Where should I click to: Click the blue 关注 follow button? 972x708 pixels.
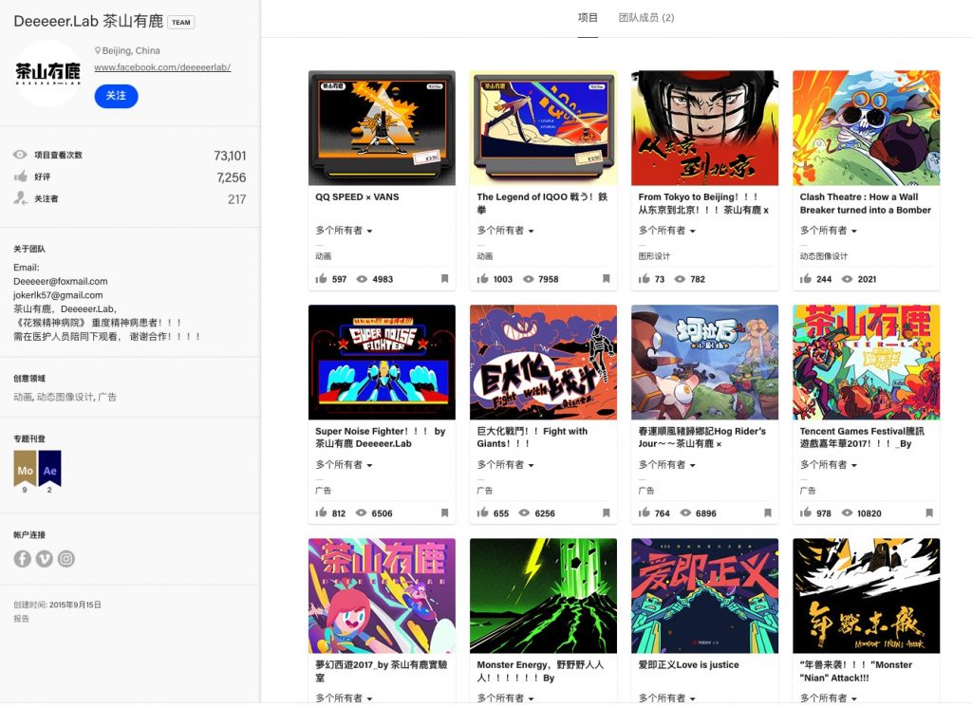click(116, 96)
